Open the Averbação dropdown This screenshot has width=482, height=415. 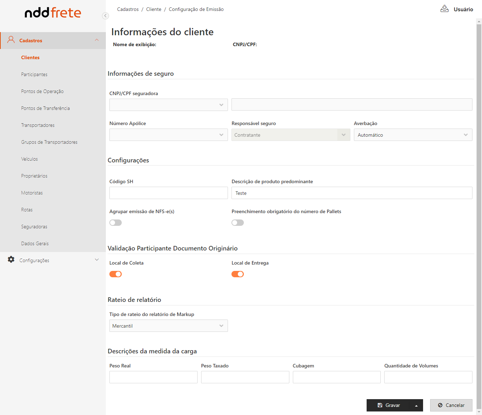click(413, 135)
